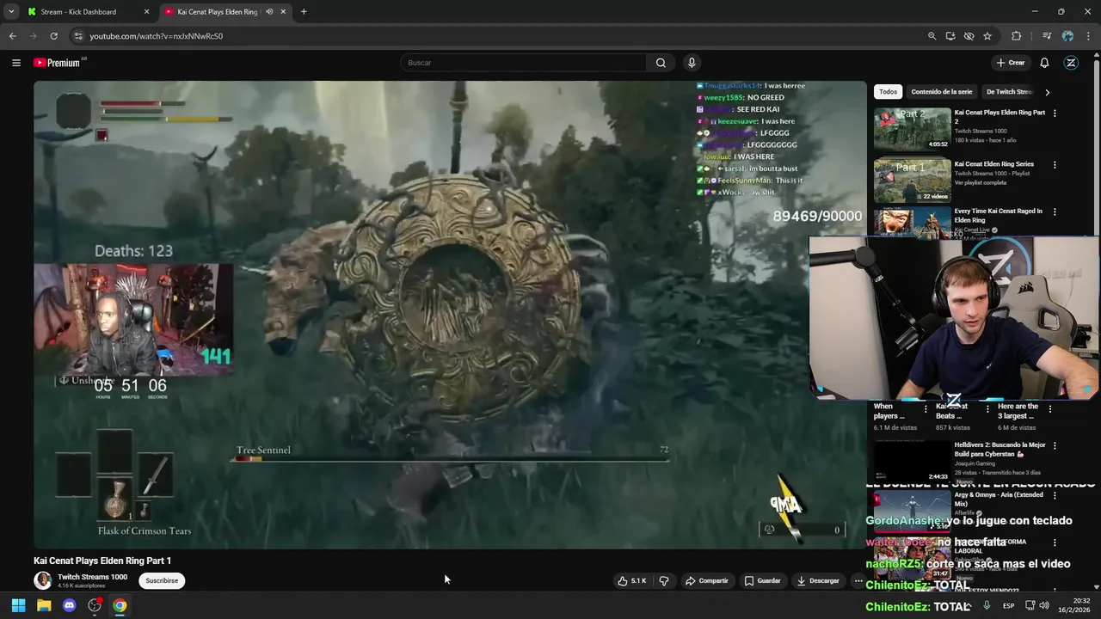Image resolution: width=1101 pixels, height=619 pixels.
Task: Open Kai Cenat Elden Ring Series playlist thumbnail
Action: [x=913, y=180]
